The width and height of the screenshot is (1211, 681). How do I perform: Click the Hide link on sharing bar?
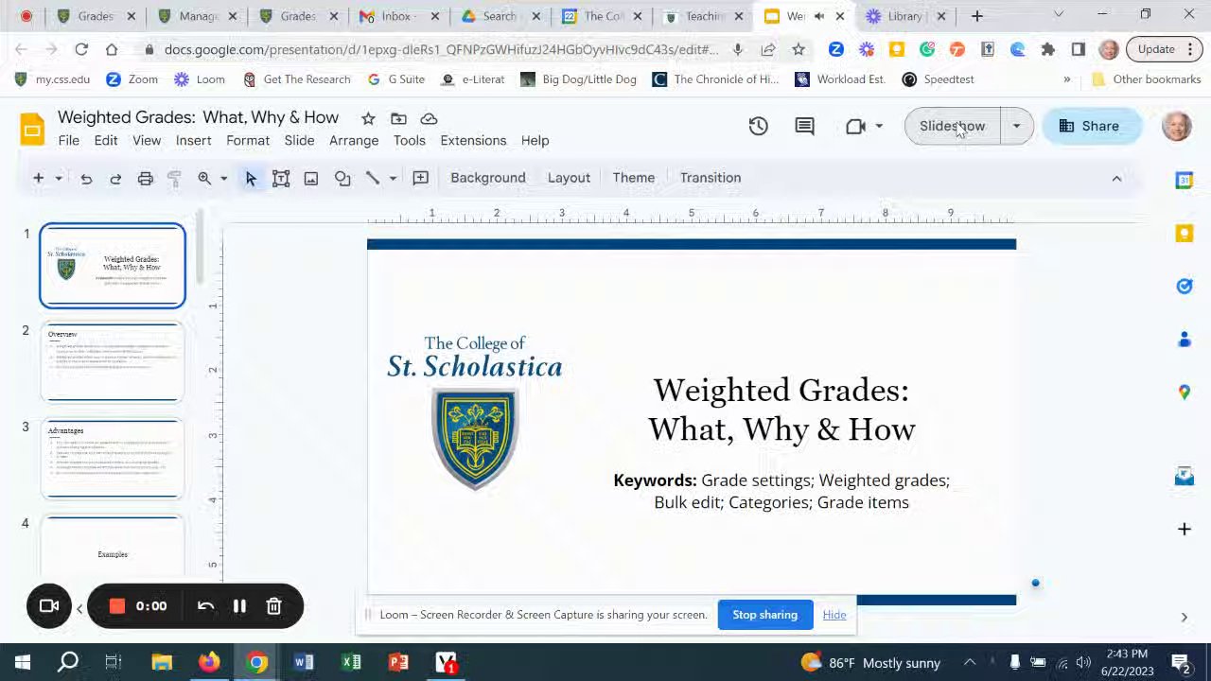coord(834,615)
